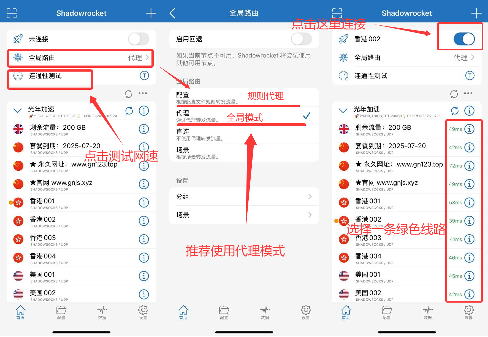Enable the 未连接 connection switch

(139, 39)
